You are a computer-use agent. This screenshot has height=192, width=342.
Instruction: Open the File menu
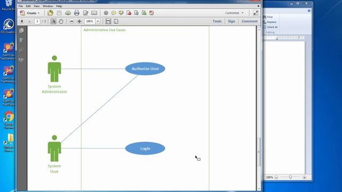pos(21,6)
